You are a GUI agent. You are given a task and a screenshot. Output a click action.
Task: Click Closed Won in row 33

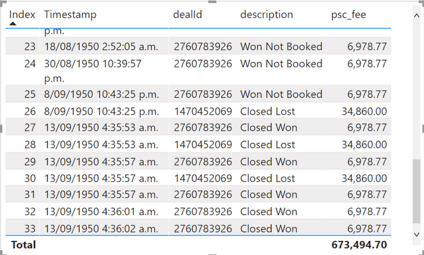pyautogui.click(x=269, y=229)
